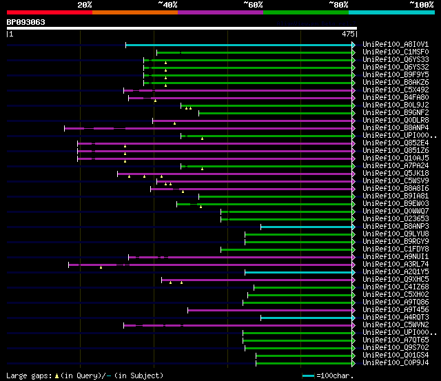Open the UniRef100_Q9S702 entry
The height and width of the screenshot is (381, 441).
pos(396,348)
